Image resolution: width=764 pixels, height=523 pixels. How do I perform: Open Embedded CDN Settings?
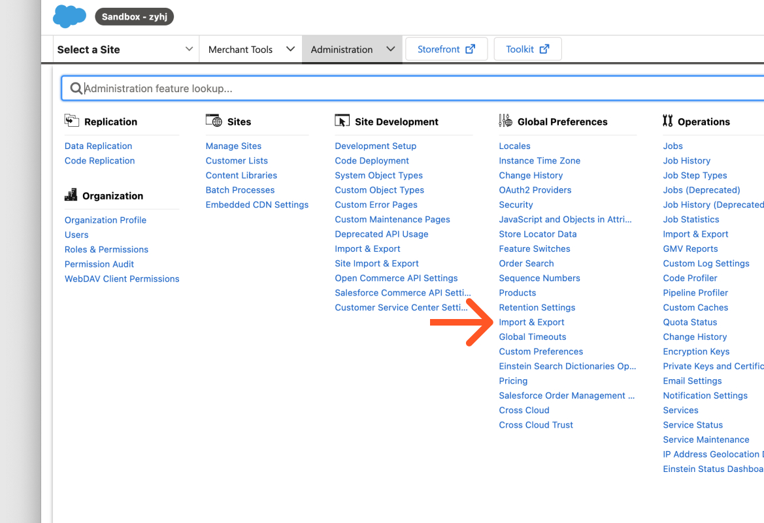point(257,204)
